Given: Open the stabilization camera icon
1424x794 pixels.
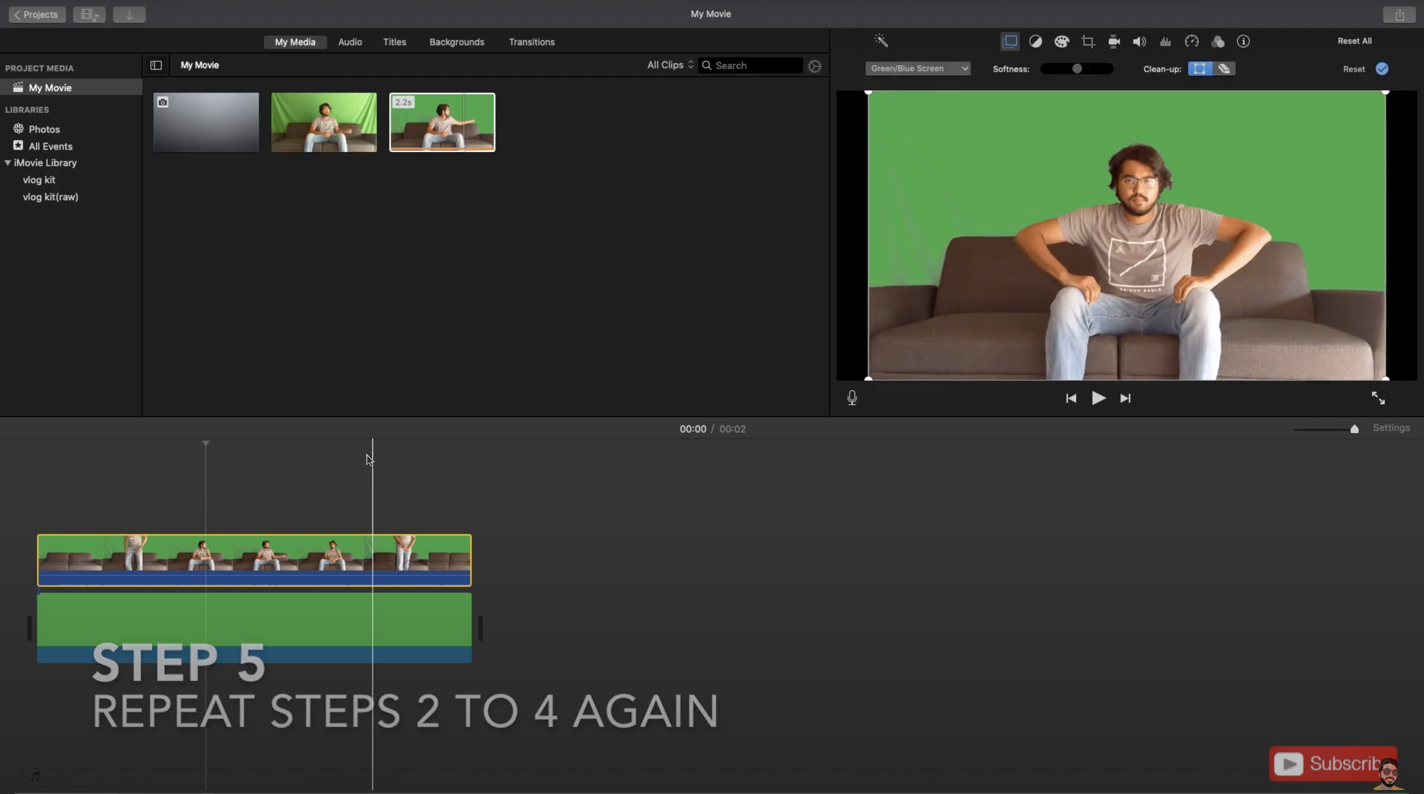Looking at the screenshot, I should pyautogui.click(x=1114, y=41).
